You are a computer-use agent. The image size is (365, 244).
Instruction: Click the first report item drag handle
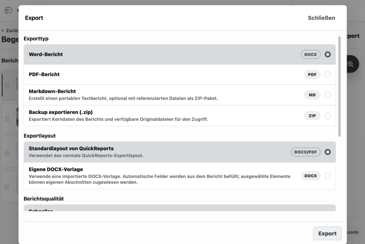[7, 86]
